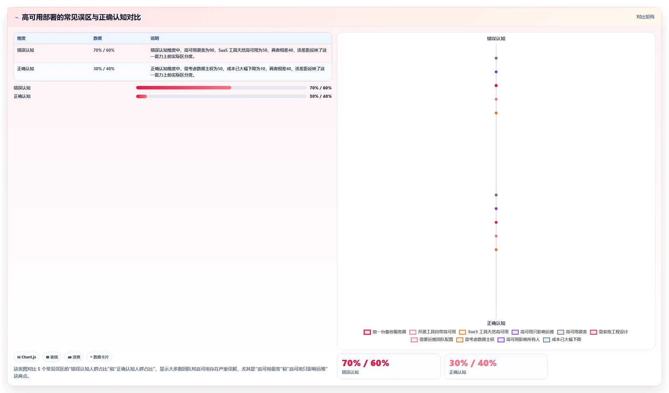Click the orange data point in the upper cluster
This screenshot has width=669, height=393.
tap(496, 113)
